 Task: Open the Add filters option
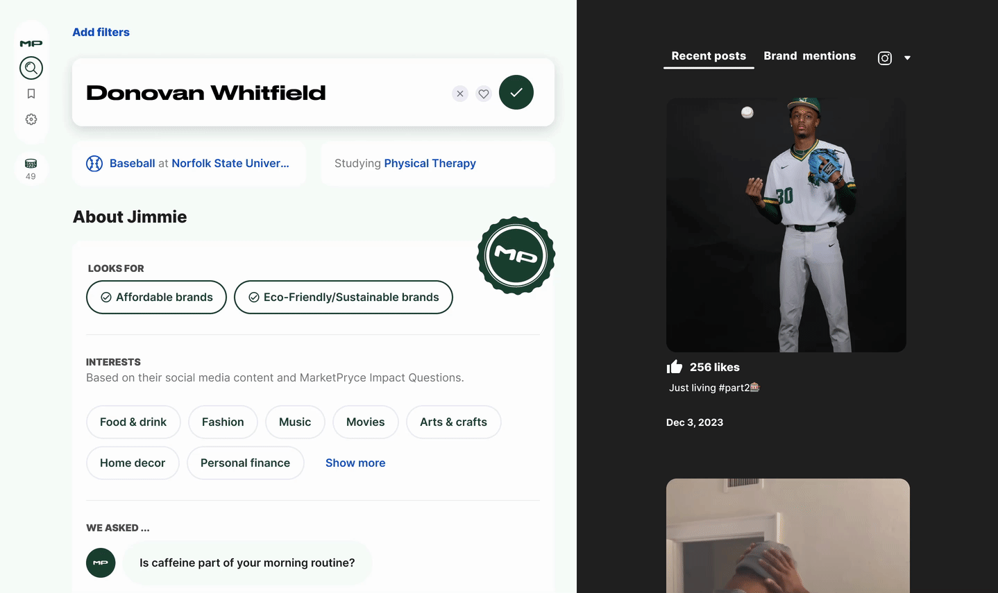pos(101,32)
